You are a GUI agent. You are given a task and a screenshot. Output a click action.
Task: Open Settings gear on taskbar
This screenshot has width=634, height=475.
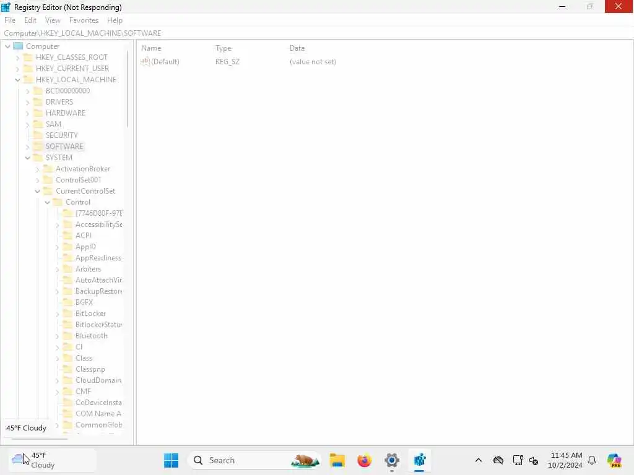[392, 460]
